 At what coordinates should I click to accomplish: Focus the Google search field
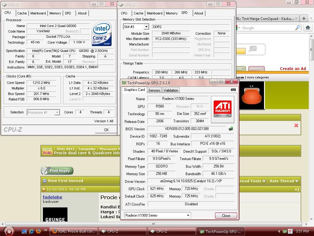point(267,28)
